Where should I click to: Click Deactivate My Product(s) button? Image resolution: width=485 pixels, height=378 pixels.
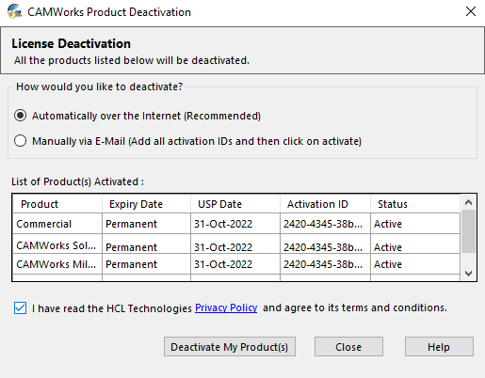point(230,347)
